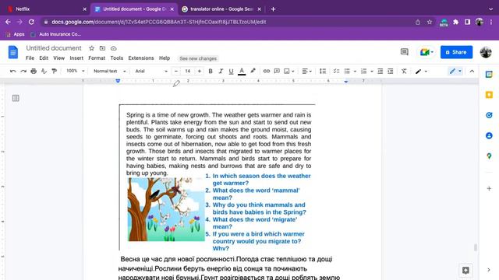Image resolution: width=499 pixels, height=280 pixels.
Task: Open the Normal text style dropdown
Action: 109,71
